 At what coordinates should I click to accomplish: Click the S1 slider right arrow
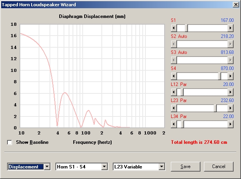pos(230,28)
